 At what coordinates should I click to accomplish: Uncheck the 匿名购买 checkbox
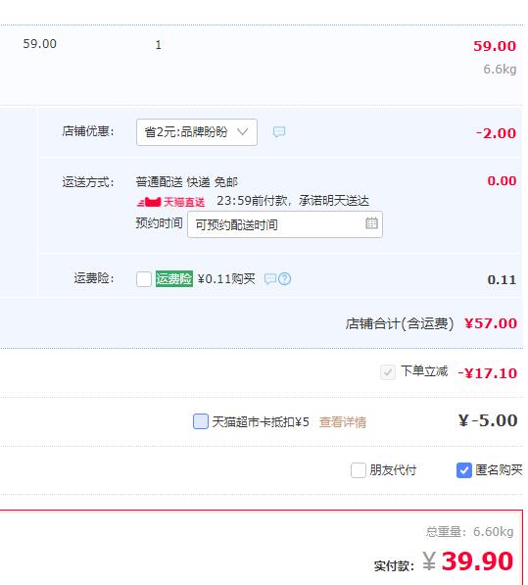464,470
